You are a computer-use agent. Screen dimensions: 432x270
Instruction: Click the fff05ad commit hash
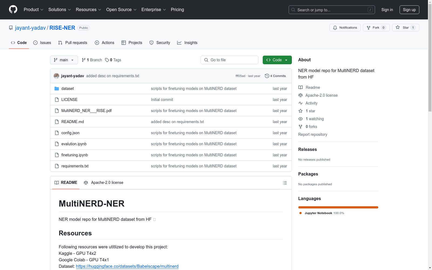[240, 76]
